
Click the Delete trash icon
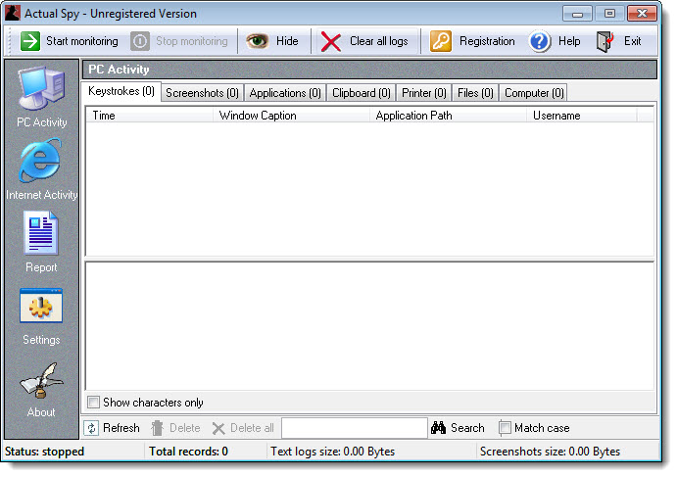tap(158, 428)
